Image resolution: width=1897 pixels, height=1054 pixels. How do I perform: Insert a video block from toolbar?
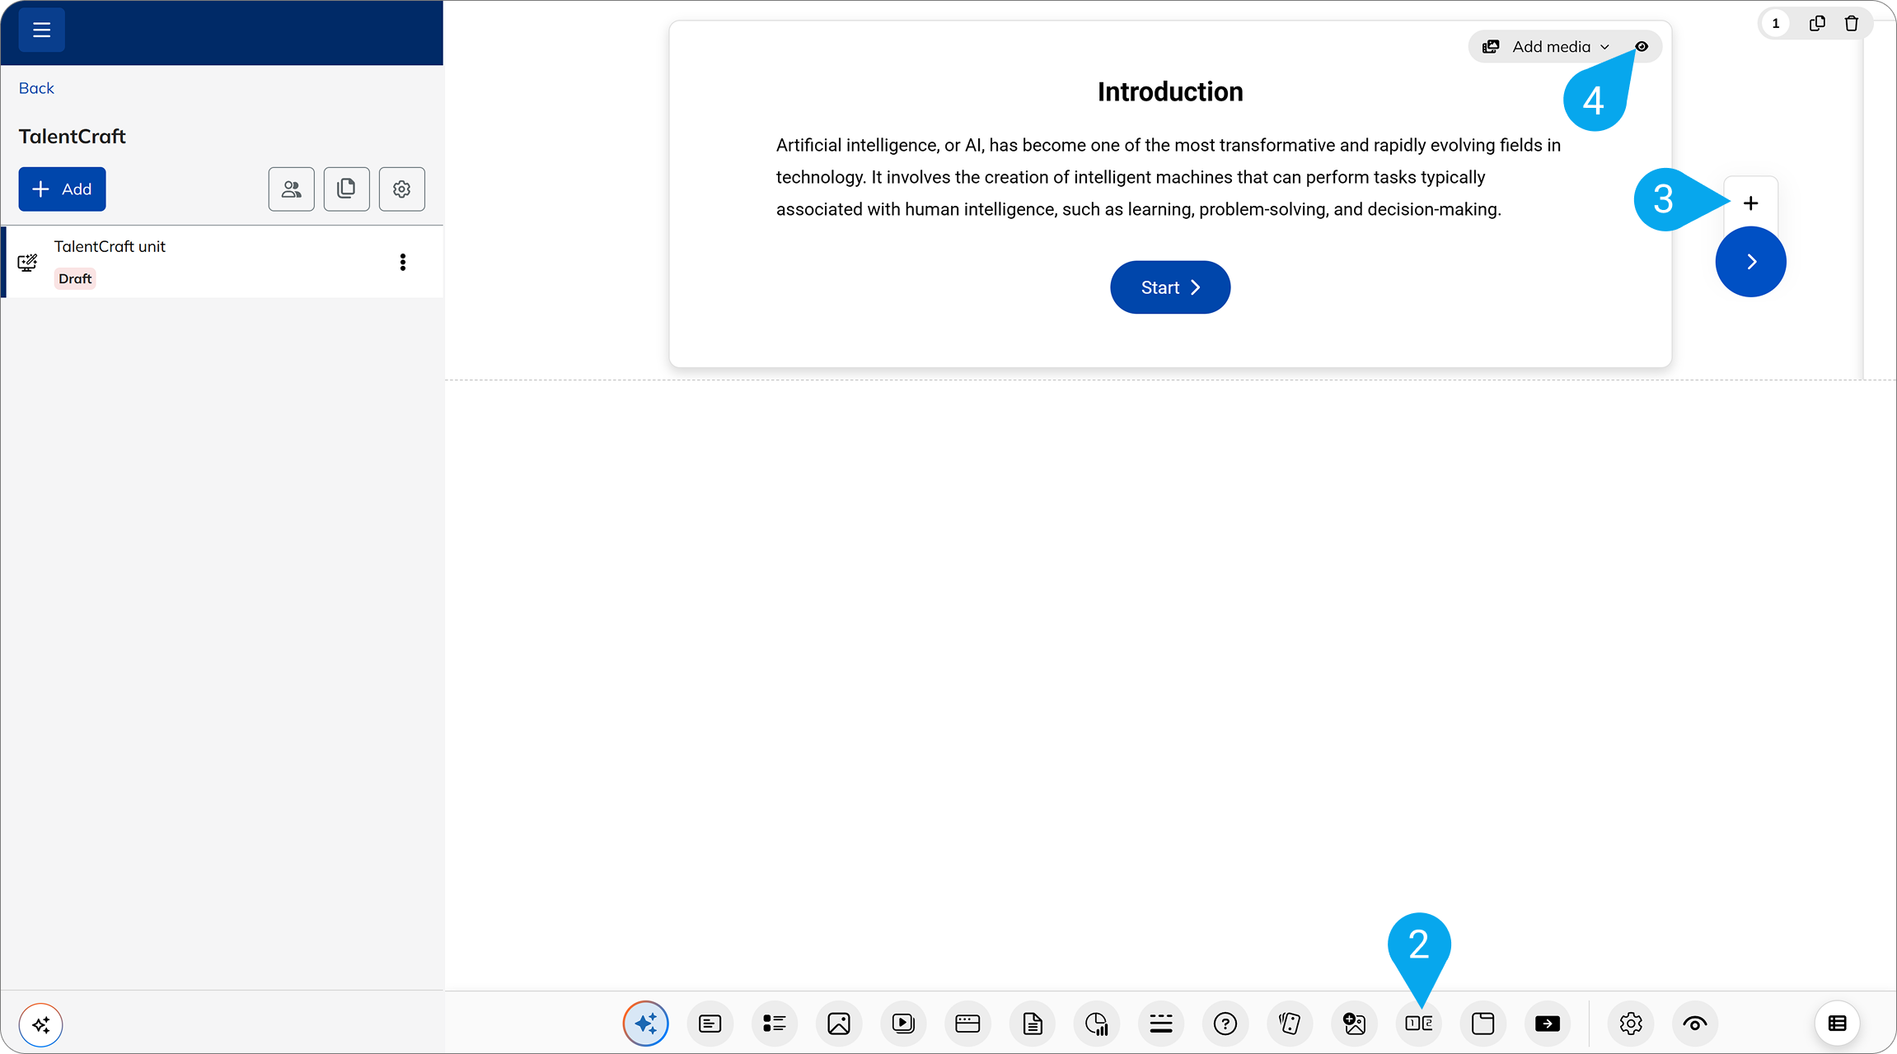click(903, 1024)
